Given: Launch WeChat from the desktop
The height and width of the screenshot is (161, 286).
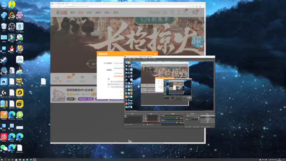Looking at the screenshot, I should [x=4, y=148].
